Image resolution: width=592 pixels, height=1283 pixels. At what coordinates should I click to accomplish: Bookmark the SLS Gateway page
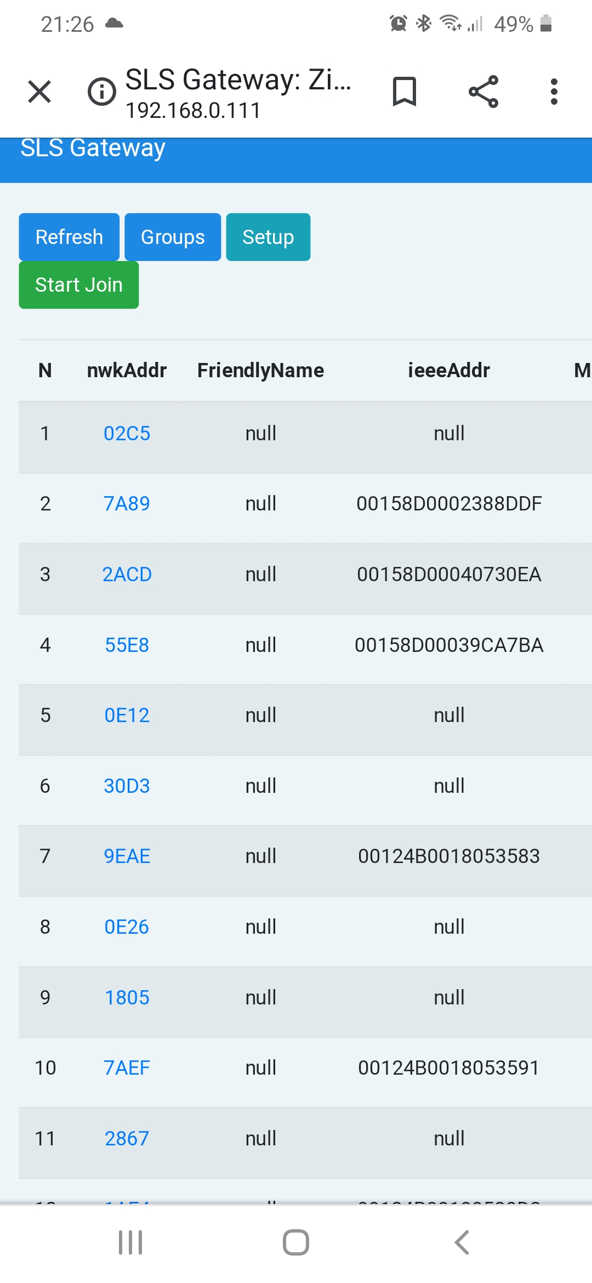[x=405, y=91]
